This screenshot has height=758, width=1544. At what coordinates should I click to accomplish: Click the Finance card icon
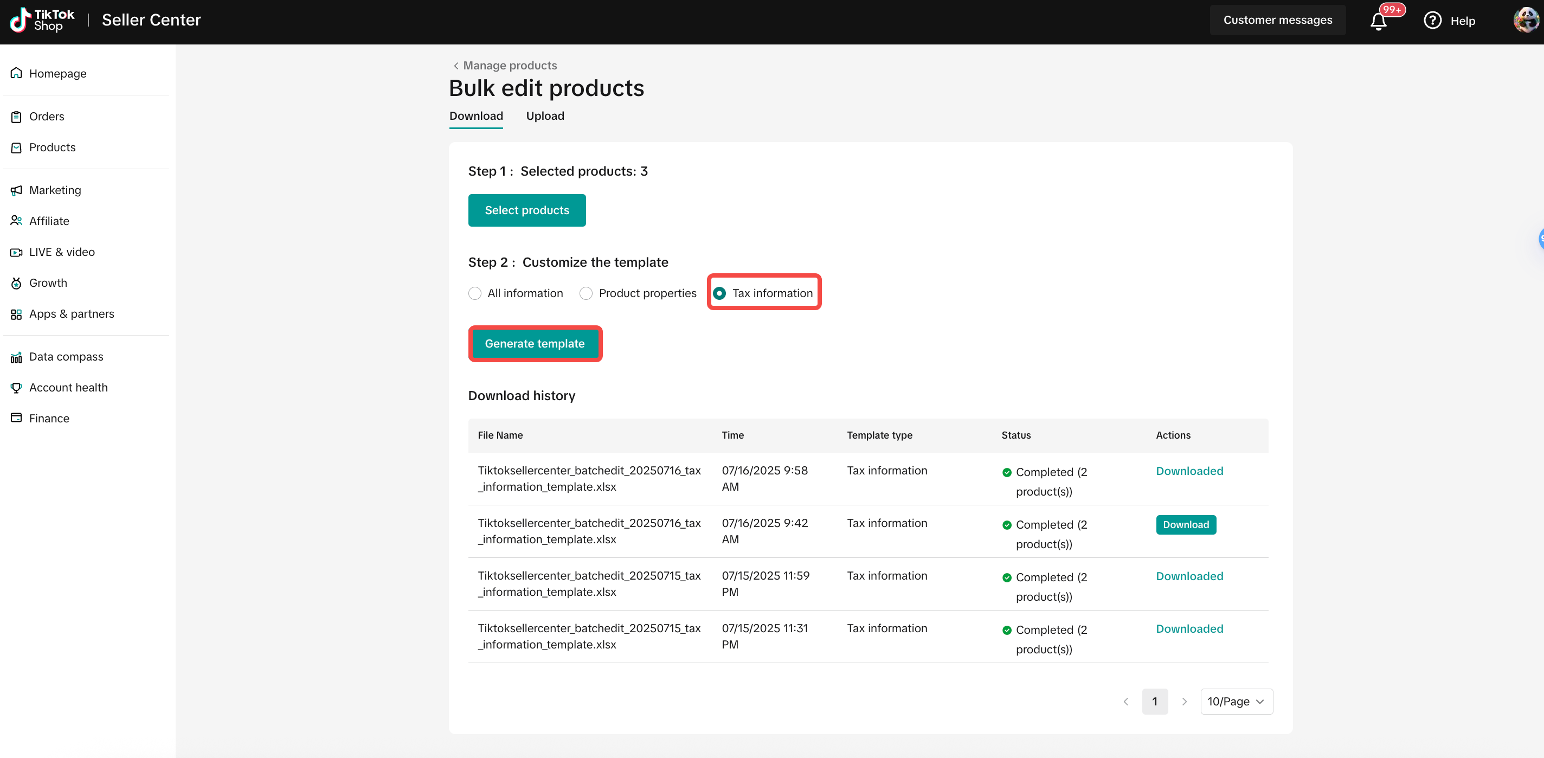pyautogui.click(x=16, y=418)
